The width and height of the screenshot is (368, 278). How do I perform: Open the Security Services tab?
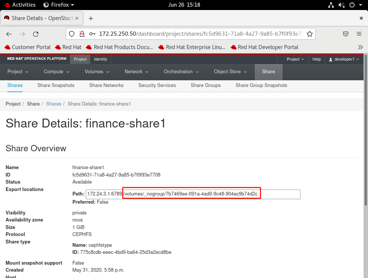[x=157, y=85]
